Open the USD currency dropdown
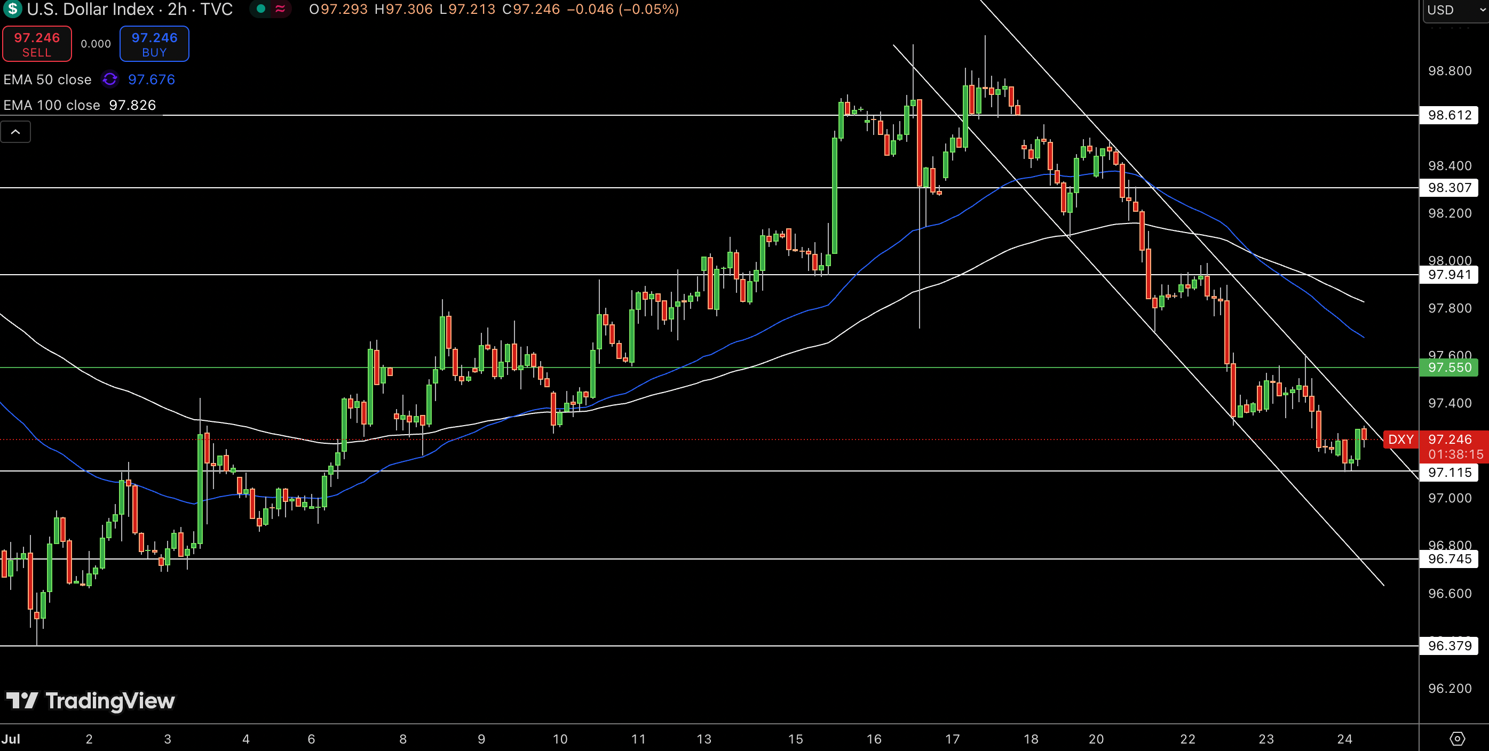 (1455, 10)
